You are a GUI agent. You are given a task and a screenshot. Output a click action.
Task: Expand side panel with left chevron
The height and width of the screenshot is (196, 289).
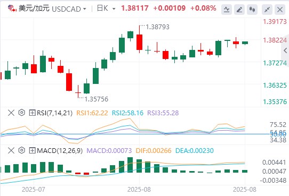click(285, 50)
